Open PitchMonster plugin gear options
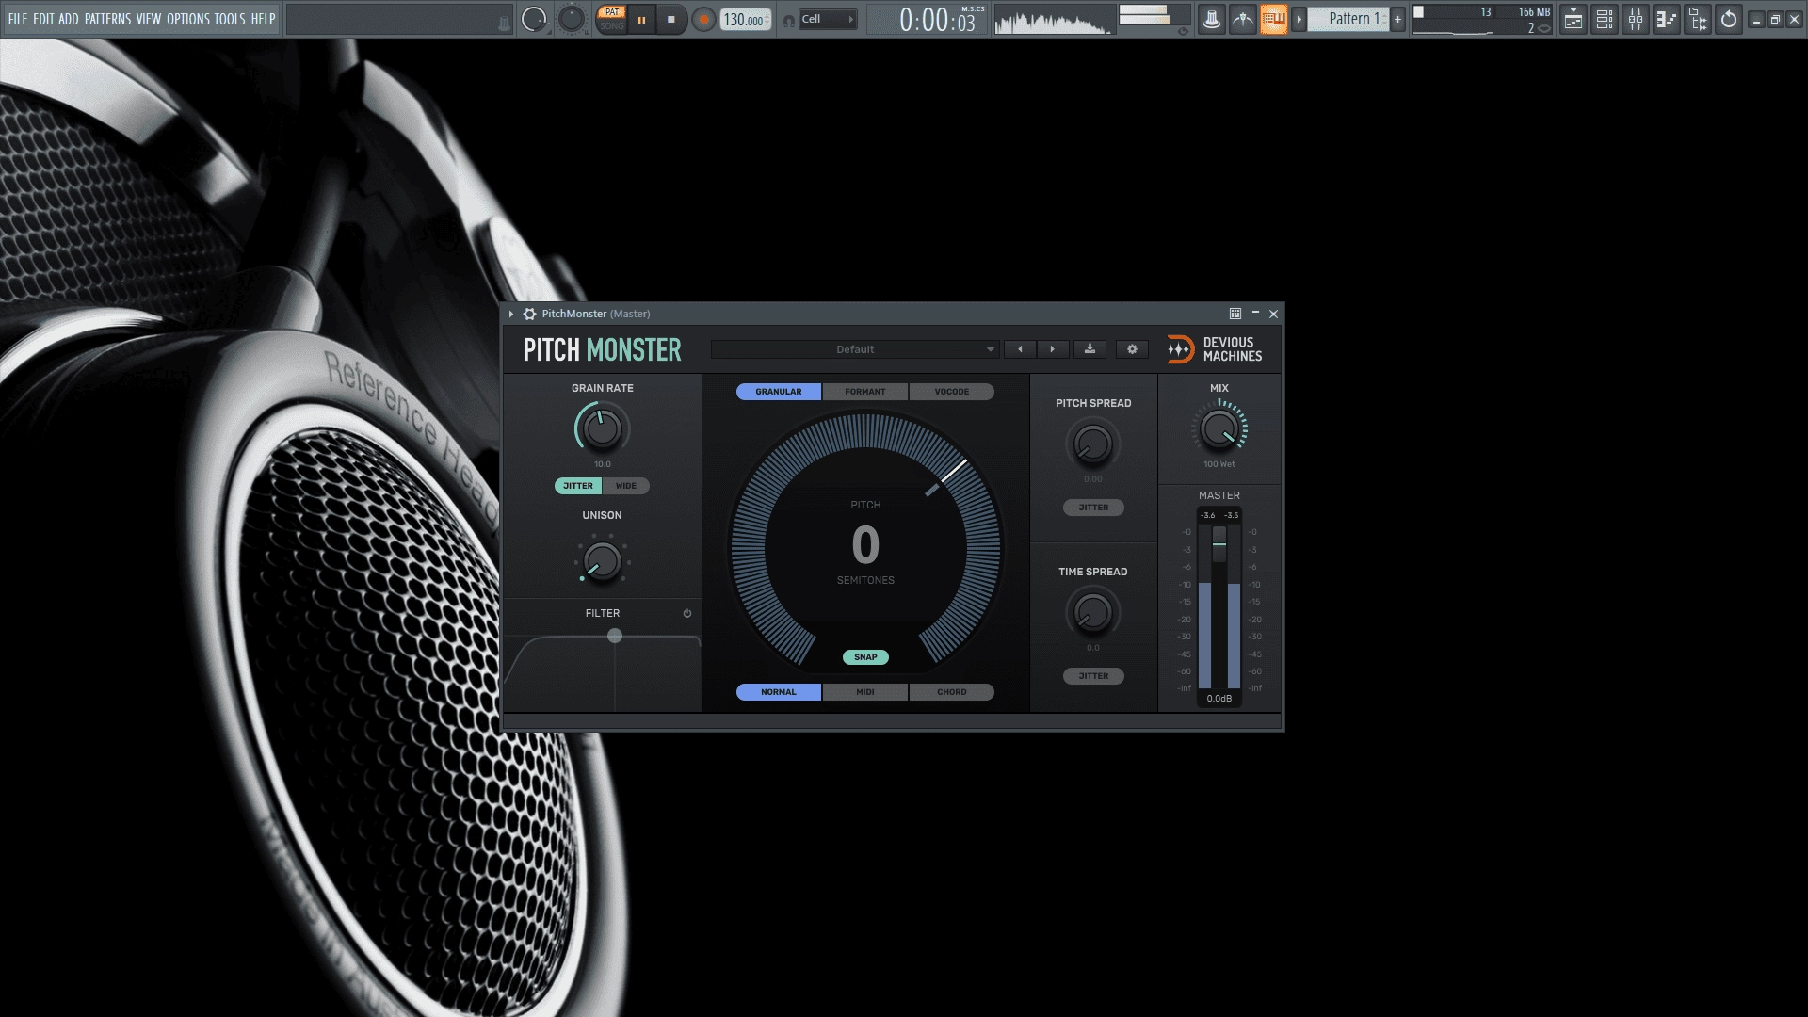 click(529, 314)
